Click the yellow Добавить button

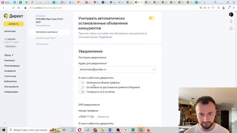pos(14,24)
